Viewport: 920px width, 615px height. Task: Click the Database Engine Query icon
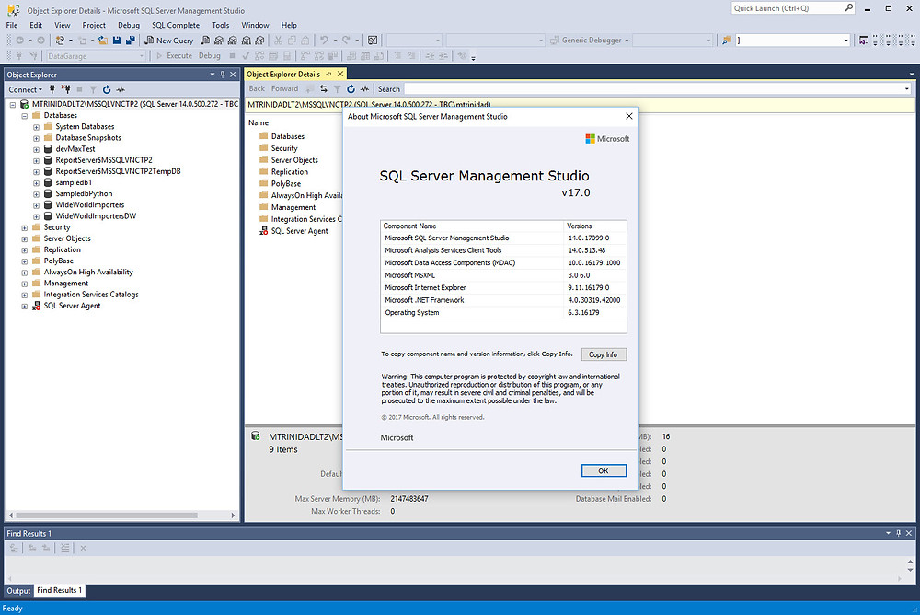(205, 41)
